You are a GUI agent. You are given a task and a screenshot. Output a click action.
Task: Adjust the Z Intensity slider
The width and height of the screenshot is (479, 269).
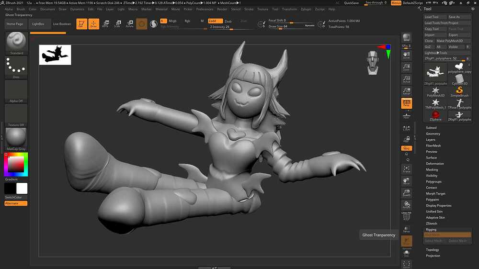pyautogui.click(x=231, y=27)
